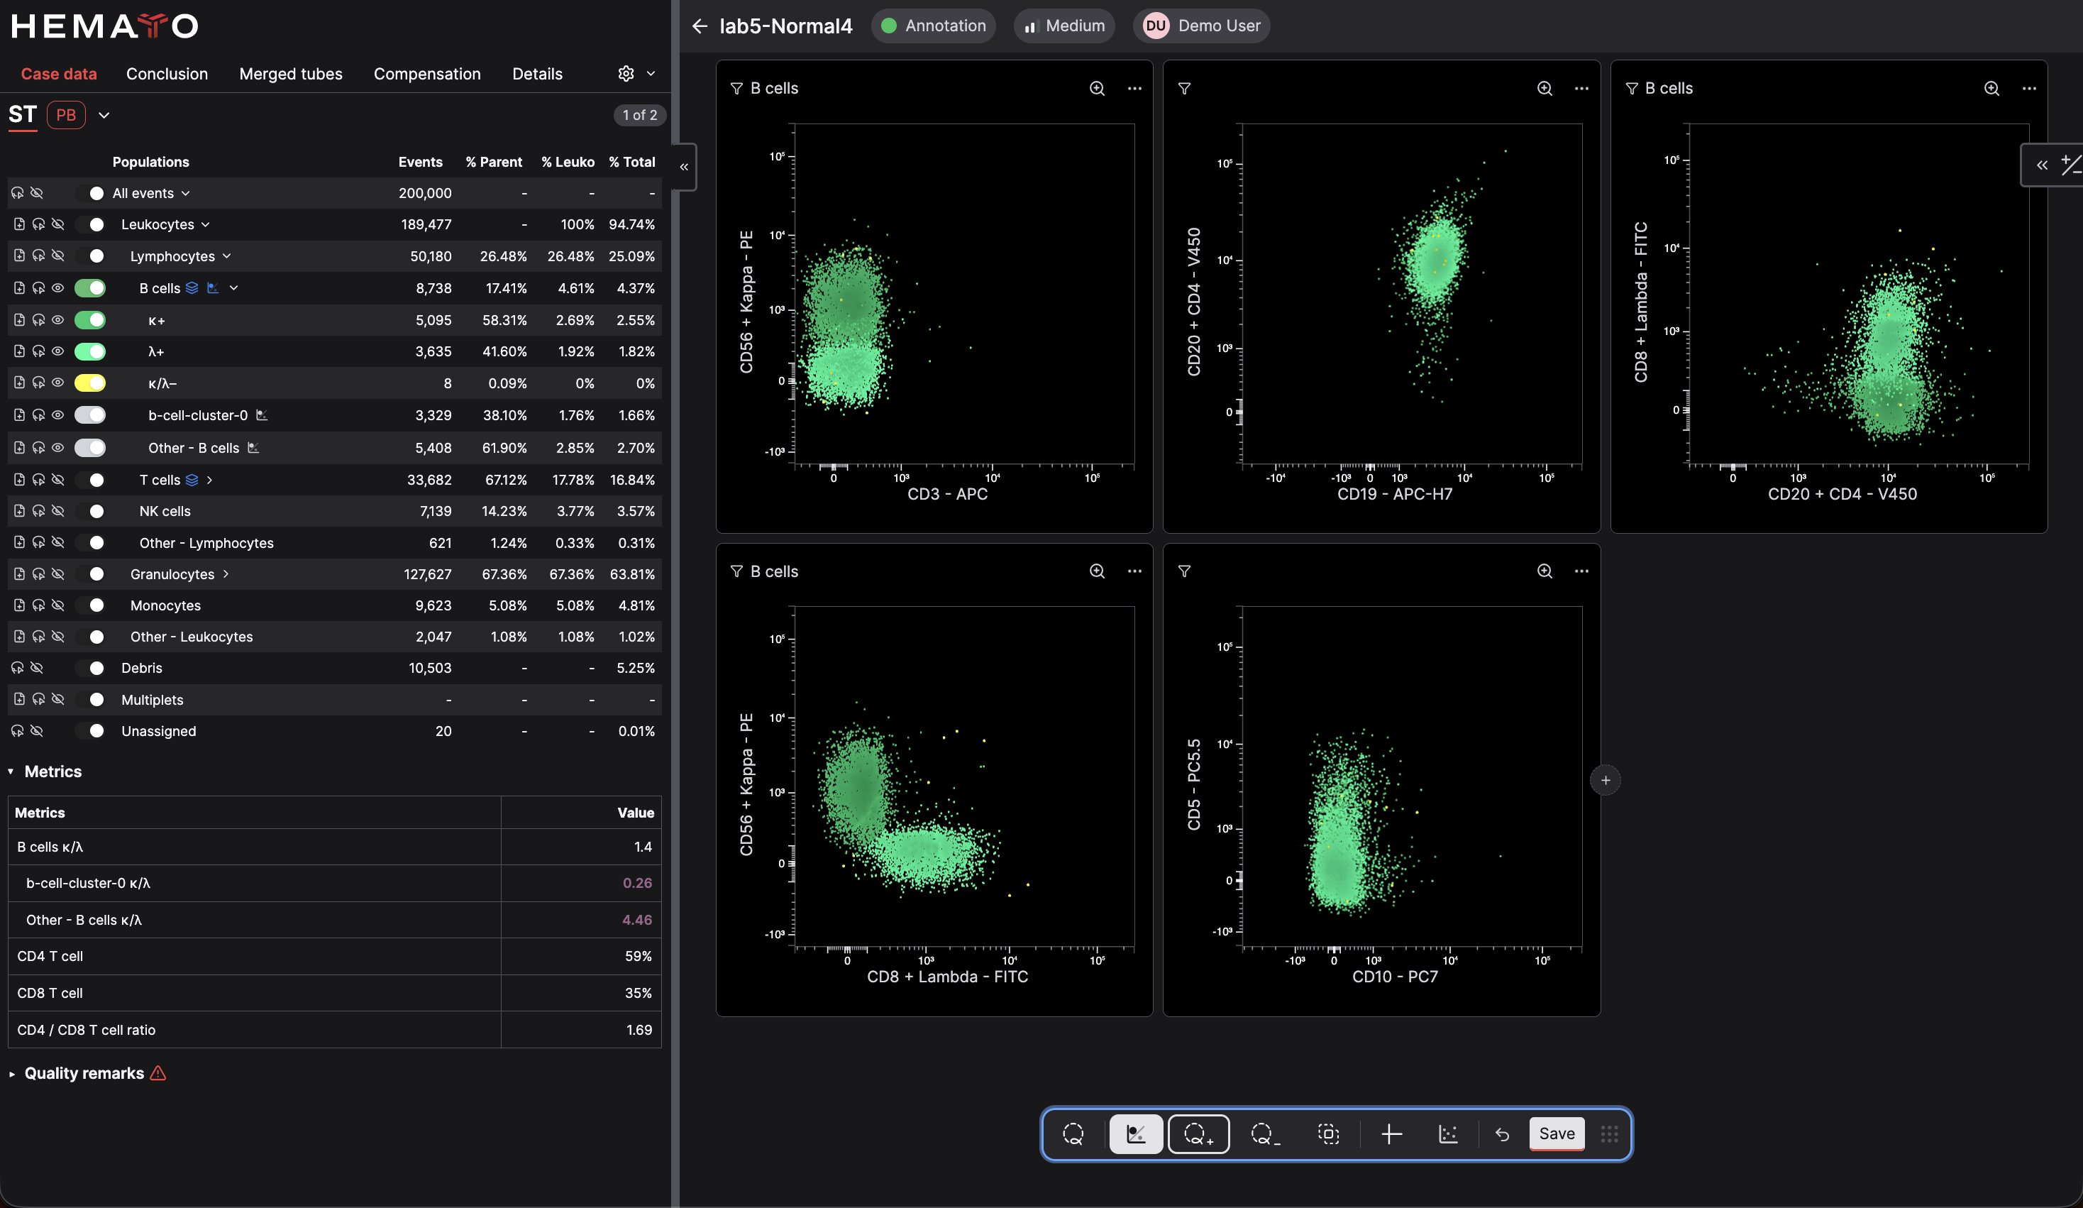Click plot icon beside Other - B cells
This screenshot has width=2083, height=1208.
[253, 447]
